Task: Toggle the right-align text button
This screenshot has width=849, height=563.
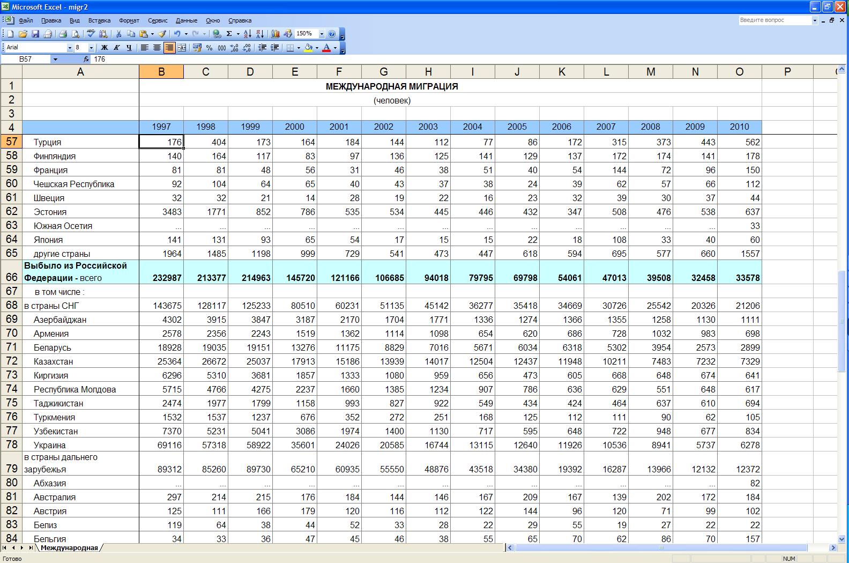Action: click(169, 48)
